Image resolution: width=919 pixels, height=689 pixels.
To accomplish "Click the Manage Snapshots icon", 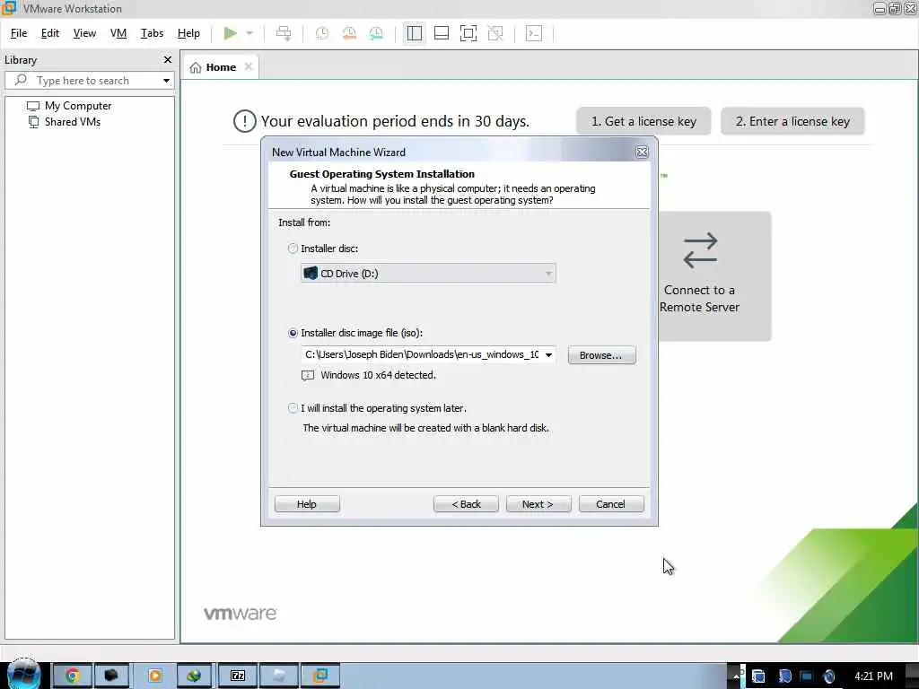I will point(376,33).
